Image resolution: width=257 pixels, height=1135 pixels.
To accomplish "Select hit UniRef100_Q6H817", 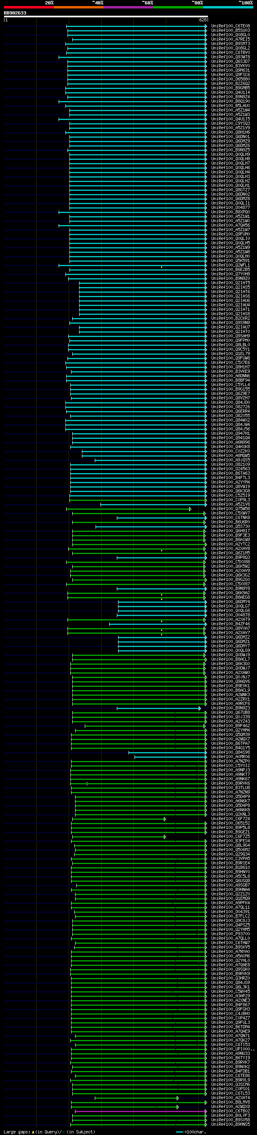I will coord(230,531).
